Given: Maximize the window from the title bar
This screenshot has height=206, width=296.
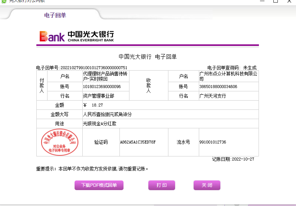Looking at the screenshot, I should [x=276, y=1].
